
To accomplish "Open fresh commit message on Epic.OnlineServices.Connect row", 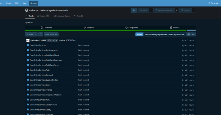I will 83,75.
